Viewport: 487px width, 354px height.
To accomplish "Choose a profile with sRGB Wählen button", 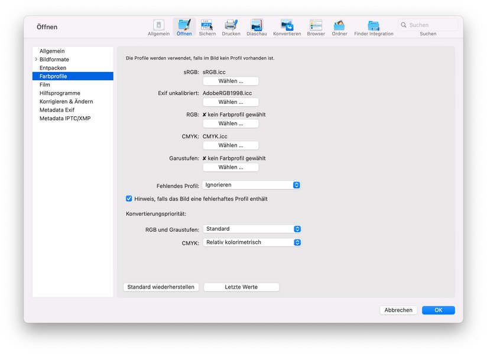I will pos(230,81).
